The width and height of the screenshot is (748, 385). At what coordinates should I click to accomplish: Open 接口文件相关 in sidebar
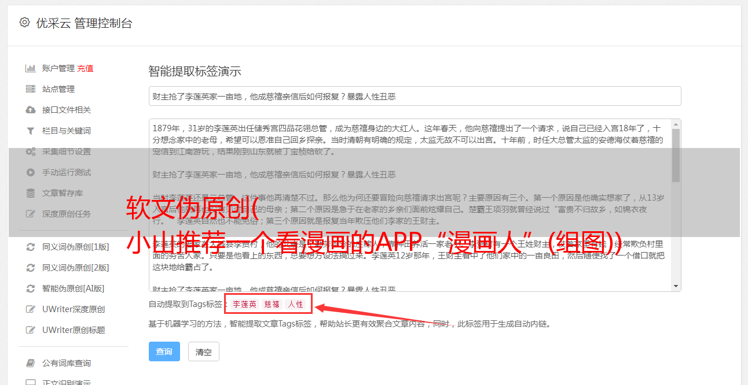[x=67, y=110]
